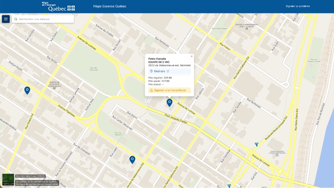The image size is (334, 188).
Task: Click the Rue Cartier (Montréal) street label
Action: coord(122,123)
